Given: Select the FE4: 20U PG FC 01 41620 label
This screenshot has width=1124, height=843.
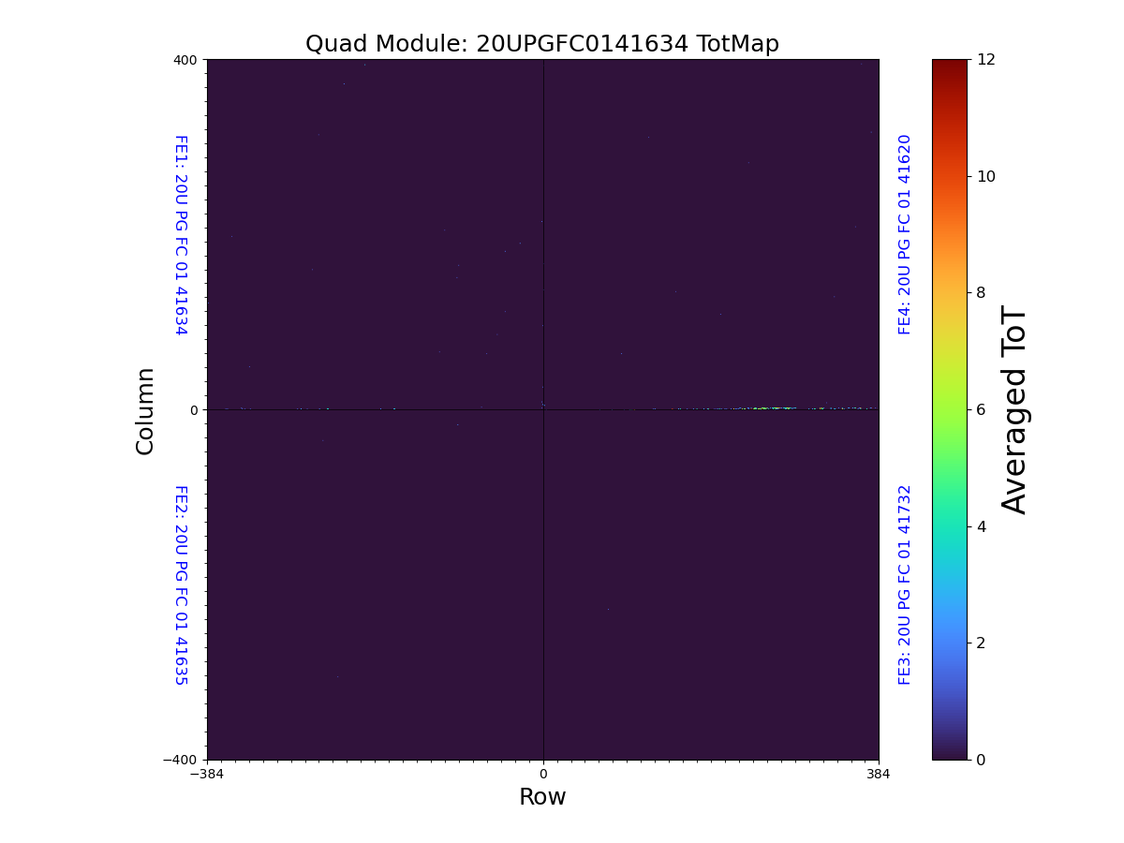Looking at the screenshot, I should pyautogui.click(x=905, y=234).
